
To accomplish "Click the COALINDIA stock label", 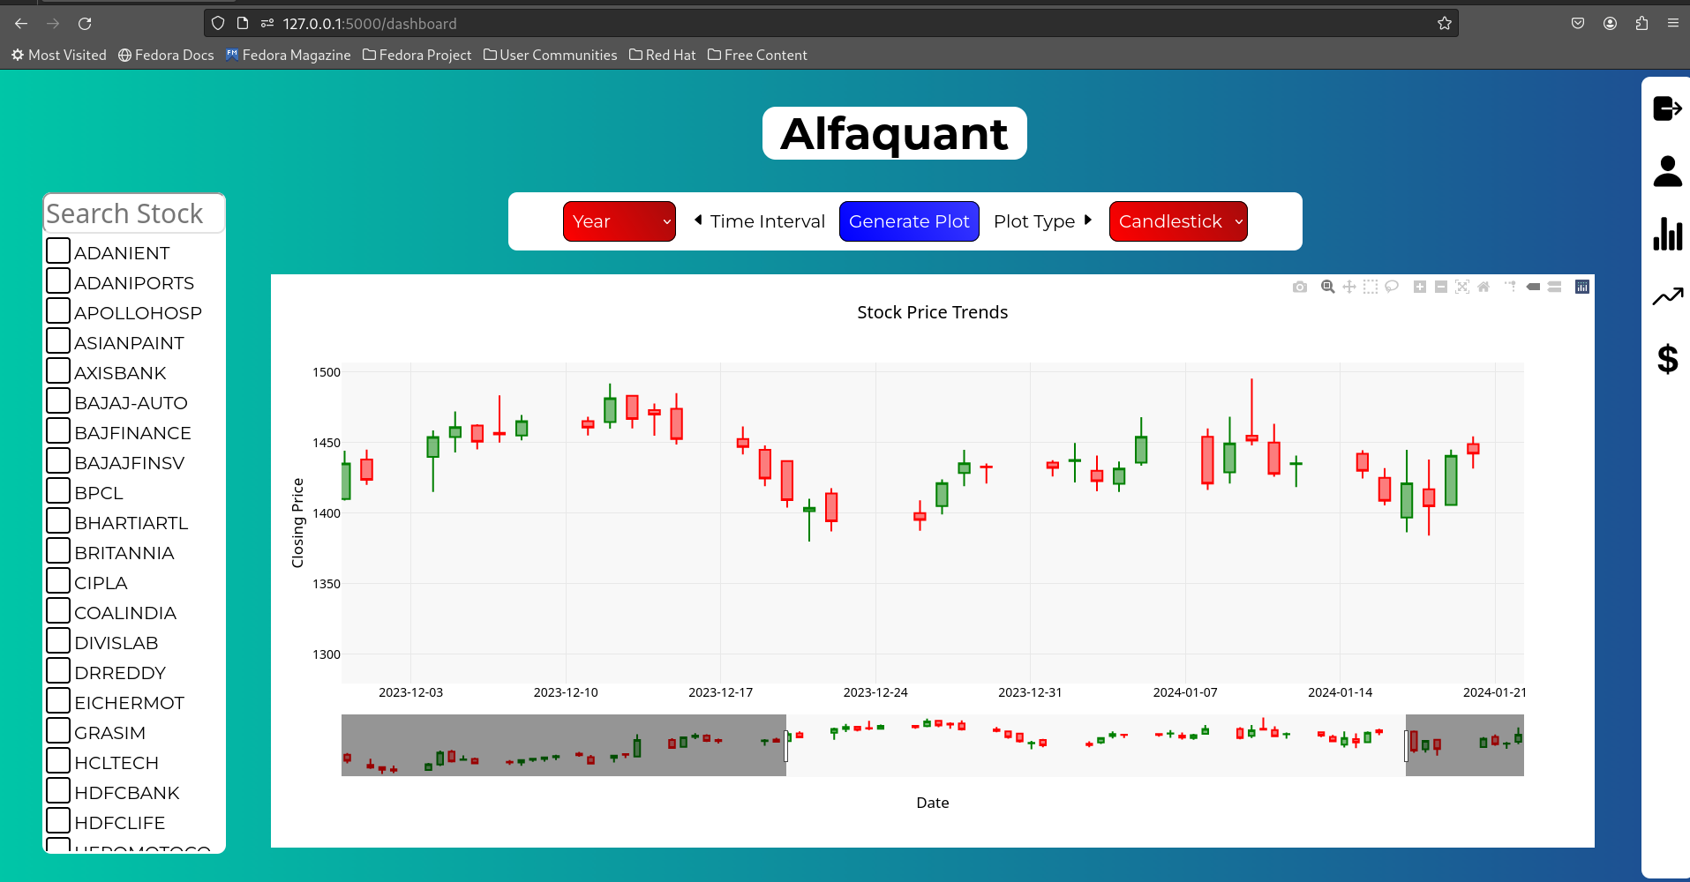I will (x=125, y=613).
